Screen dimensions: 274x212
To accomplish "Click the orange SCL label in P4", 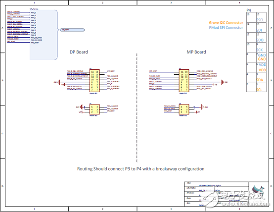I will coord(259,90).
